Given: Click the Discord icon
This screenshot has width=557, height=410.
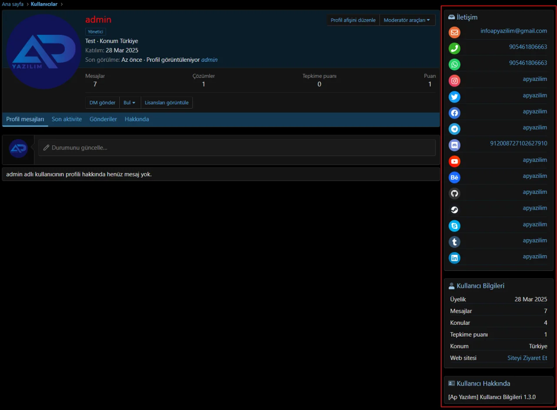Looking at the screenshot, I should [x=454, y=145].
